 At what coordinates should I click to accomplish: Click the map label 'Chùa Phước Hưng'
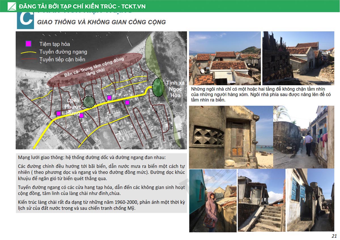tap(73, 107)
